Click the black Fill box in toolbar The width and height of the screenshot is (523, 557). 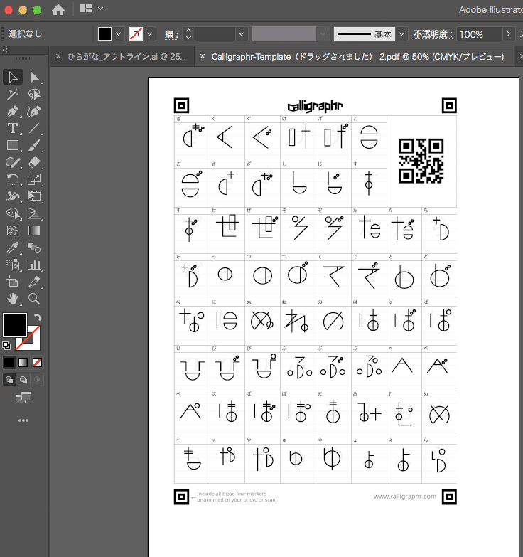point(15,324)
